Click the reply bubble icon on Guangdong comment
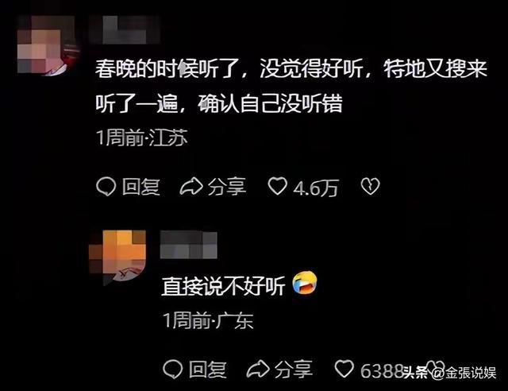This screenshot has width=508, height=391. coord(173,370)
